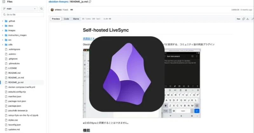Switch to Code tab
The width and height of the screenshot is (254, 133).
pos(66,19)
